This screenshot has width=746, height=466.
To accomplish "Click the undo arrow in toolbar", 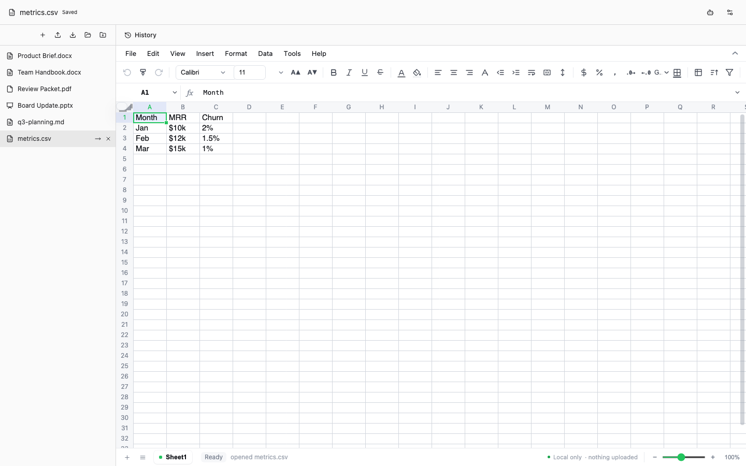I will (x=127, y=72).
